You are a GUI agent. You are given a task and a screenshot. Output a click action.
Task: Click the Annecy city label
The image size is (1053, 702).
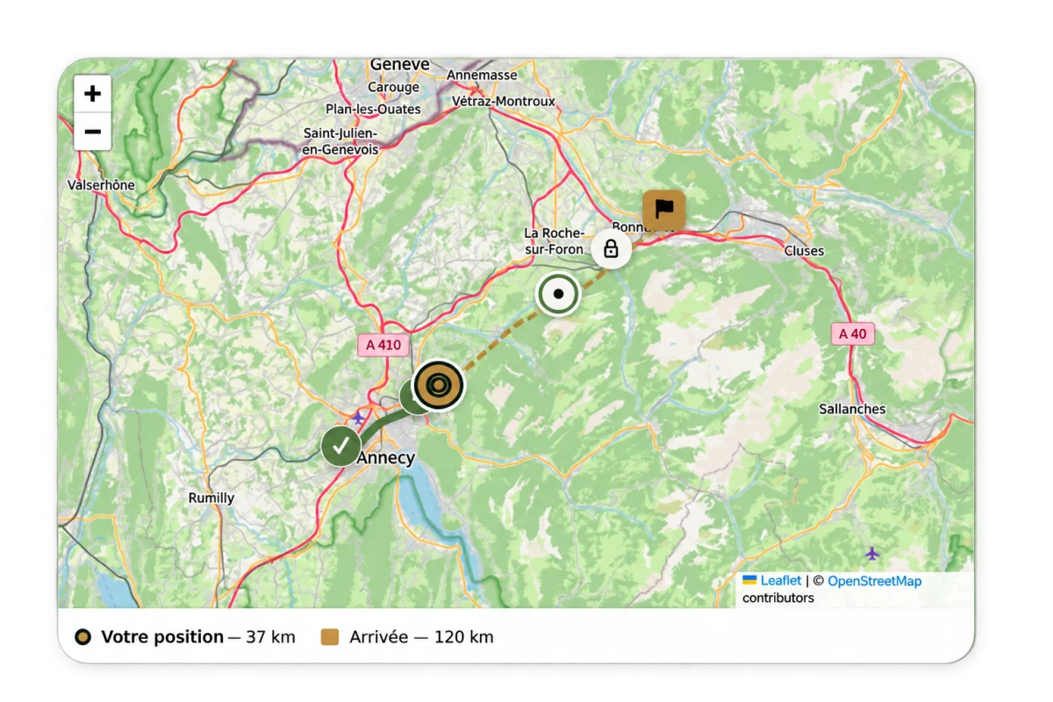pos(385,458)
